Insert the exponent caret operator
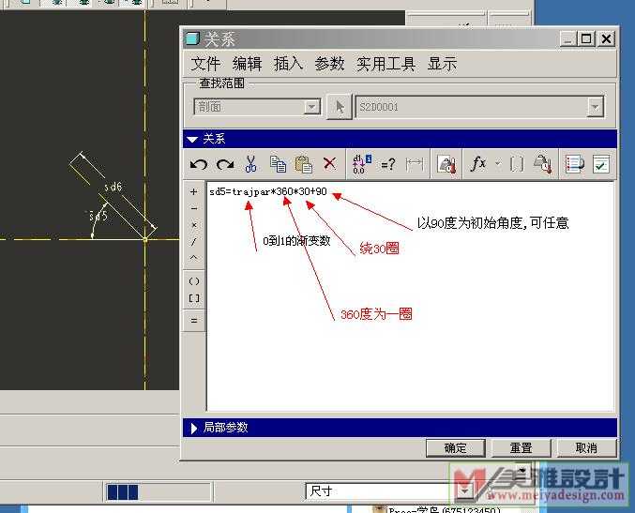 click(x=193, y=258)
